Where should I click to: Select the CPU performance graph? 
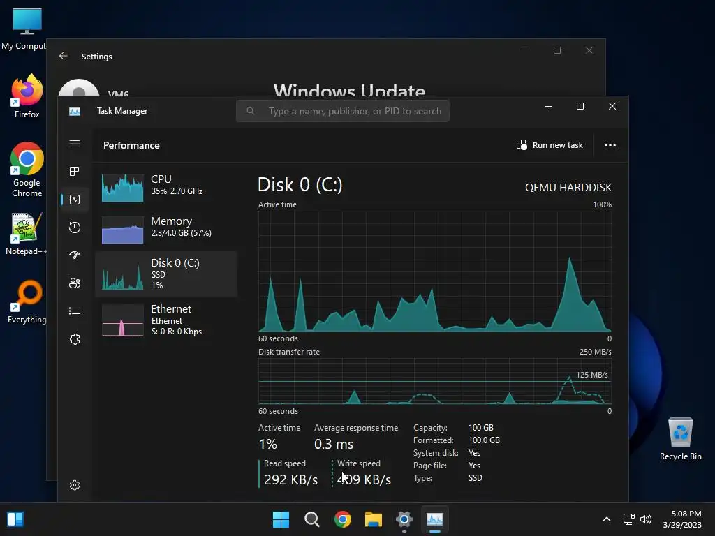click(x=123, y=187)
